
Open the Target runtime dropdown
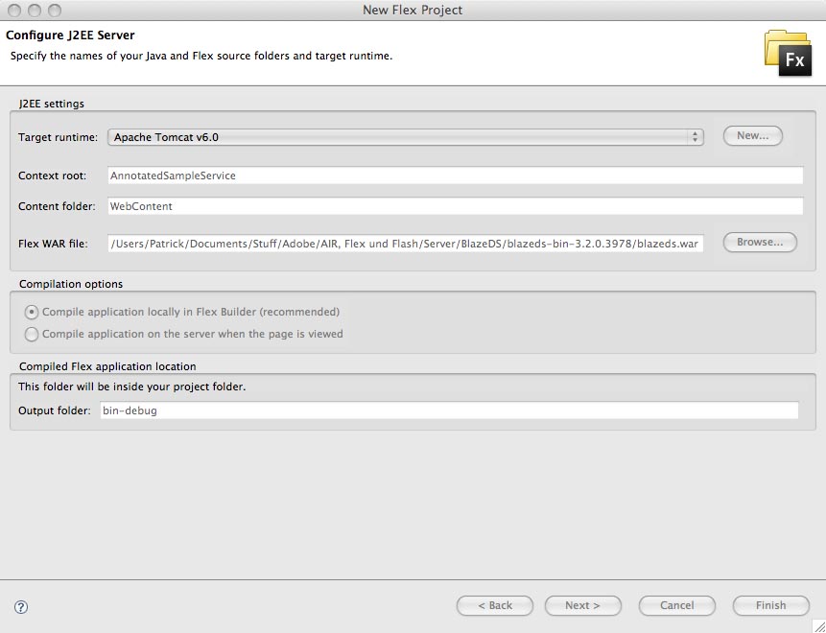[x=405, y=137]
